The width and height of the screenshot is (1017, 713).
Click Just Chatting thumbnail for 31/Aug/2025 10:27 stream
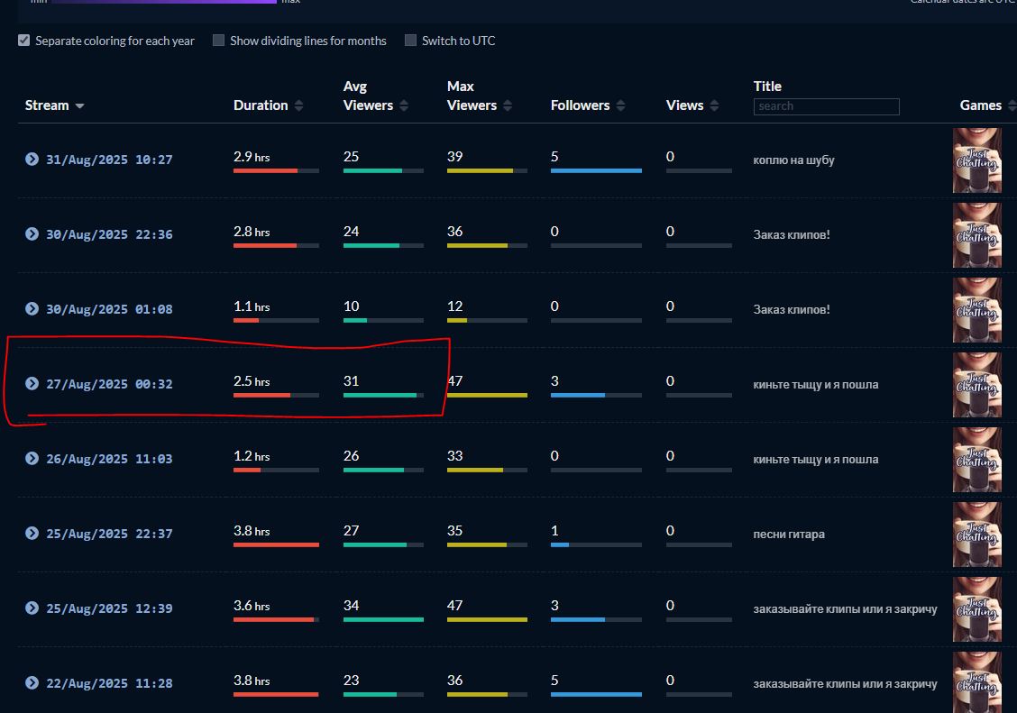click(x=976, y=160)
